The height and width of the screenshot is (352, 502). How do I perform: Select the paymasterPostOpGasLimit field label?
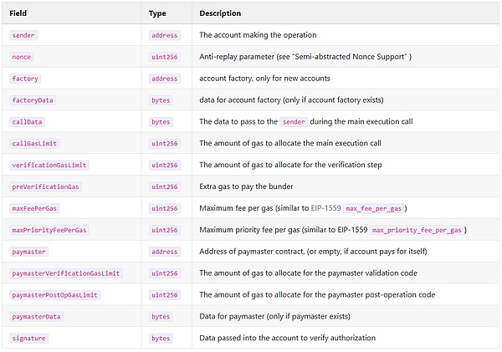tap(55, 295)
